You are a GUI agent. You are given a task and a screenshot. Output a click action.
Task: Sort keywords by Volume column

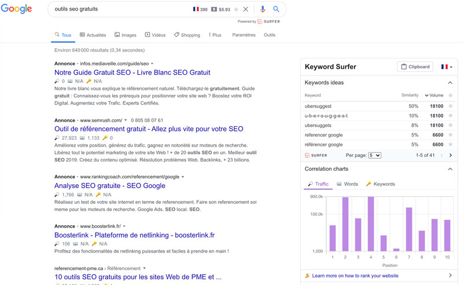434,95
